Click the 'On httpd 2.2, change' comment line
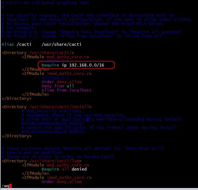Image resolution: width=198 pixels, height=190 pixels. point(84,36)
